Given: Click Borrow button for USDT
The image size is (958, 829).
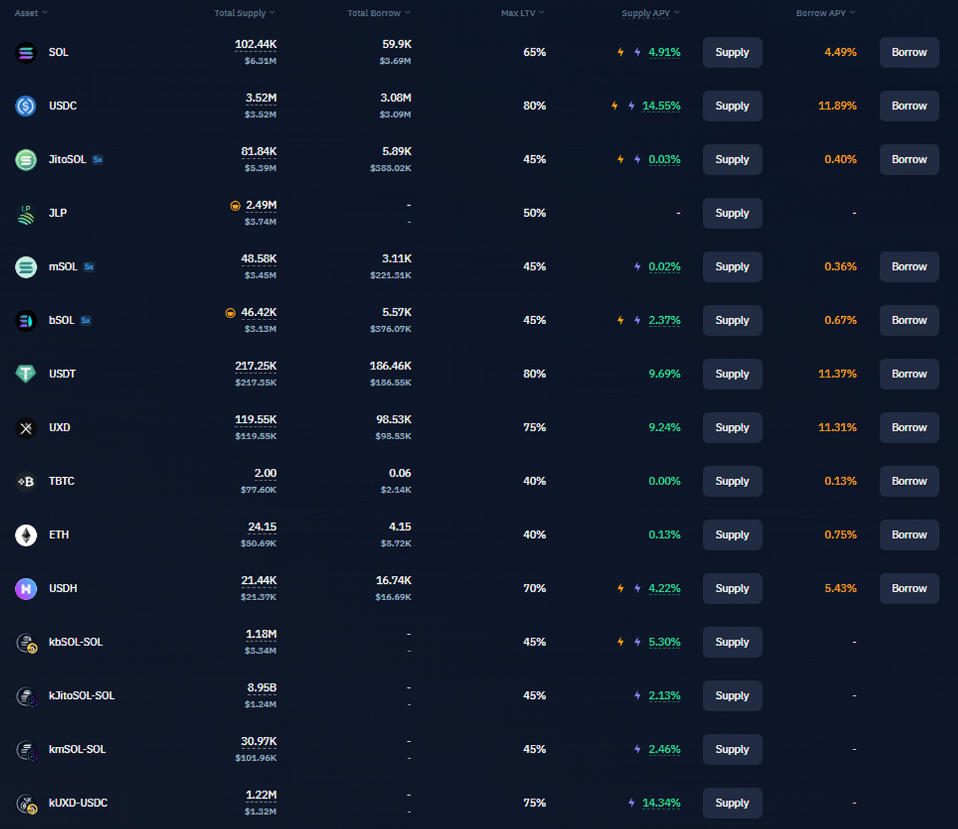Looking at the screenshot, I should (909, 374).
